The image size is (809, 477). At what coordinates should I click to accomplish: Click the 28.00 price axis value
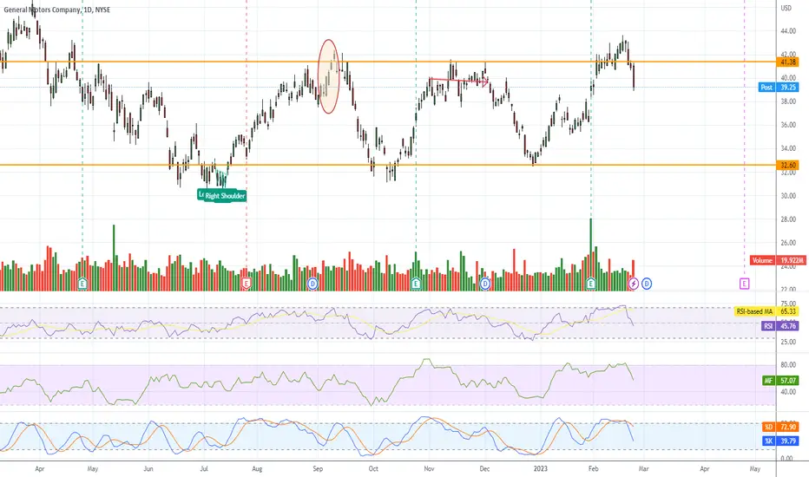click(x=788, y=219)
